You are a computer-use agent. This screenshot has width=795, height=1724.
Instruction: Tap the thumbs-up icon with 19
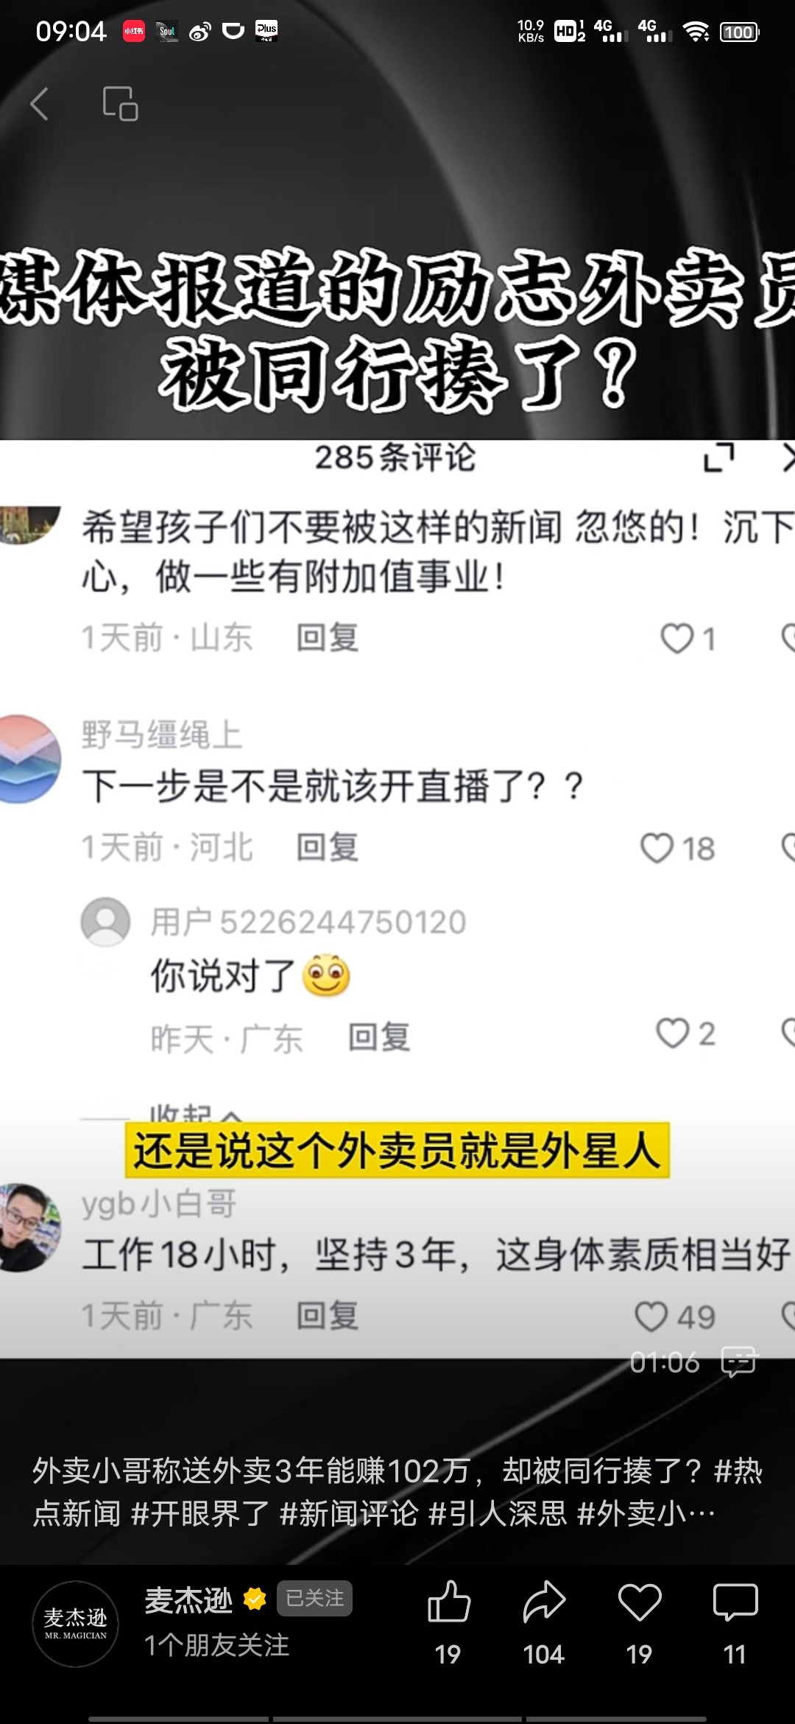[448, 1602]
